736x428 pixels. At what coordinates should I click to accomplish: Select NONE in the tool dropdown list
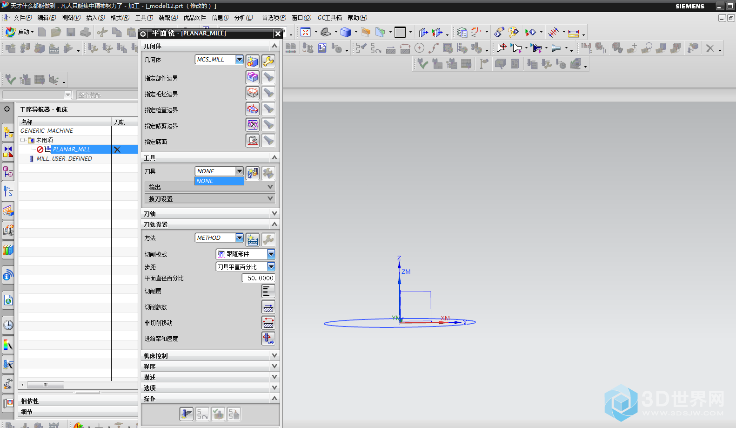(x=219, y=181)
